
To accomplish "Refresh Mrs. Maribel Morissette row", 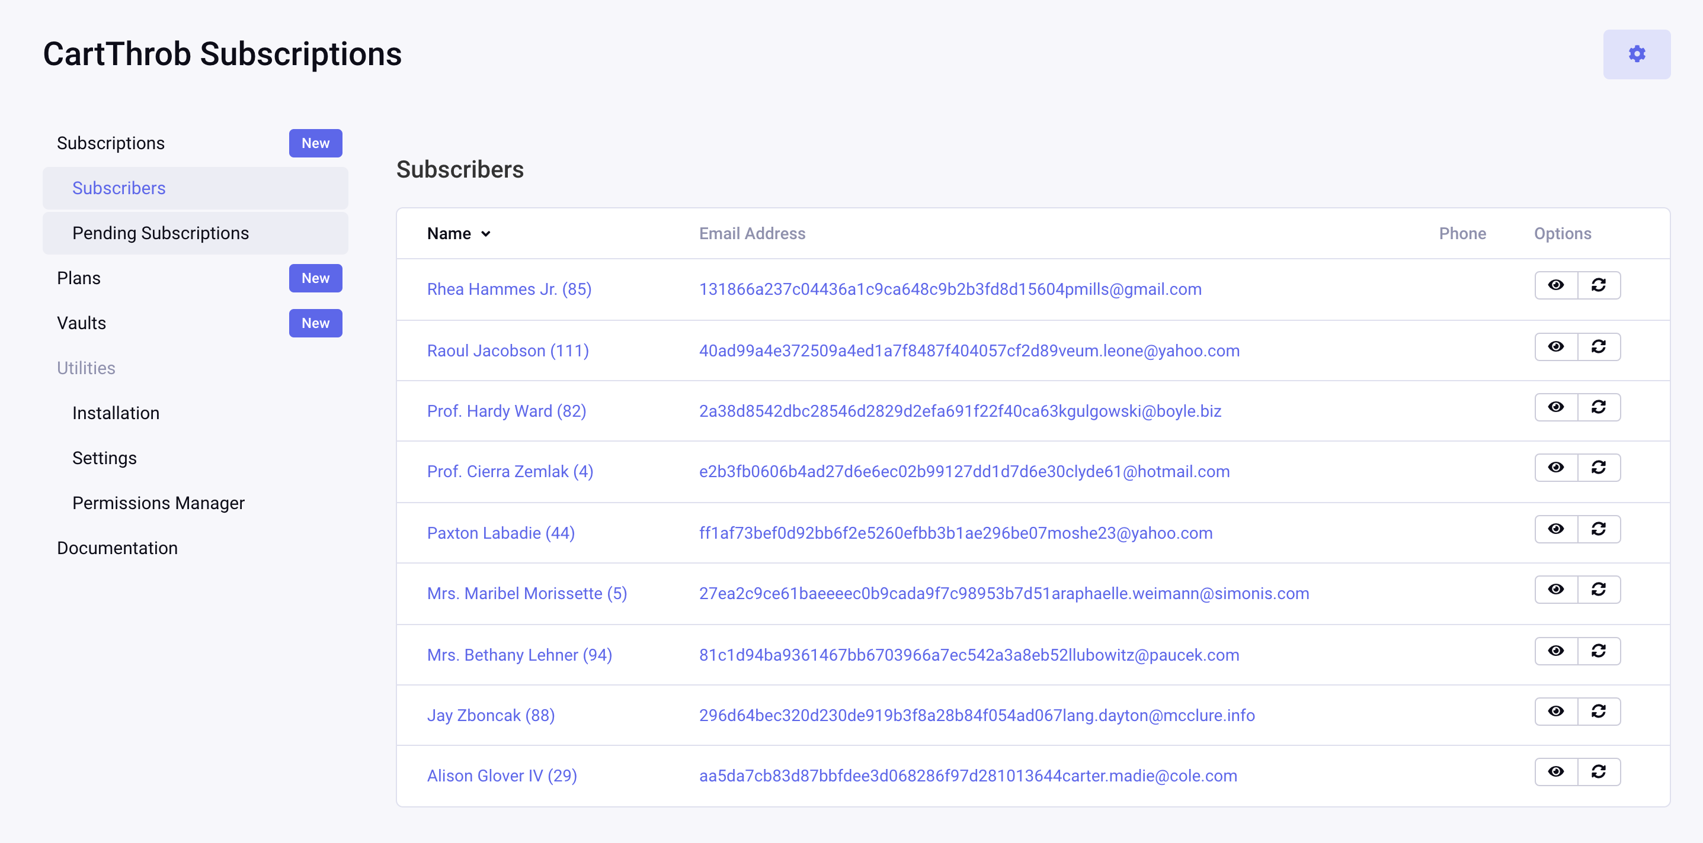I will click(1599, 589).
